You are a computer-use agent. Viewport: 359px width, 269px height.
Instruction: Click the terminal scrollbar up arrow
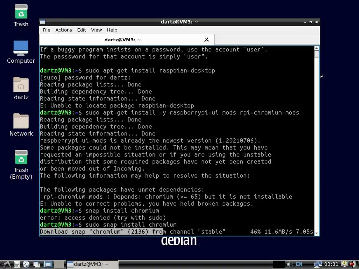317,48
